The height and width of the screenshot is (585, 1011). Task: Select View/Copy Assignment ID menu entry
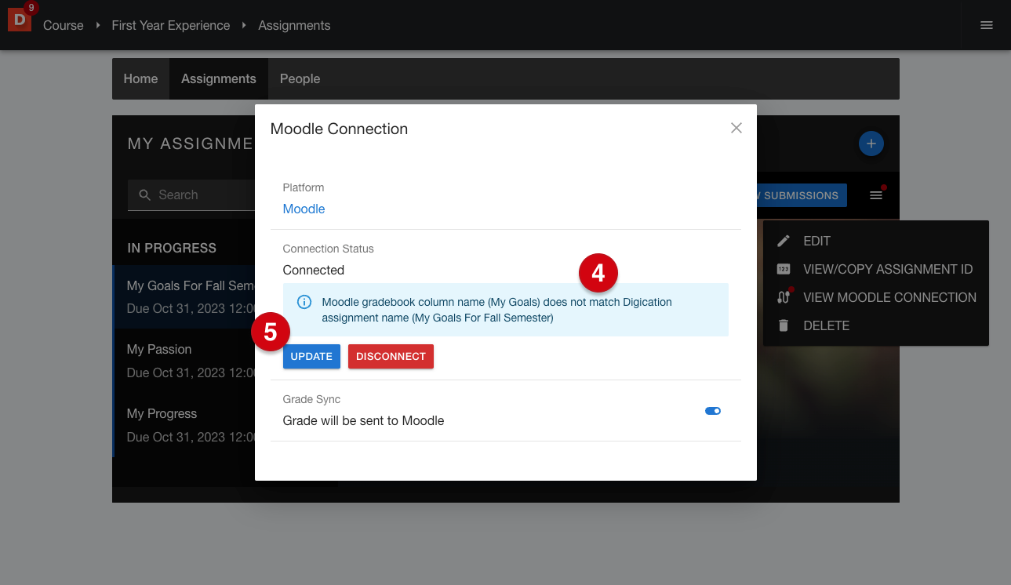click(x=875, y=269)
